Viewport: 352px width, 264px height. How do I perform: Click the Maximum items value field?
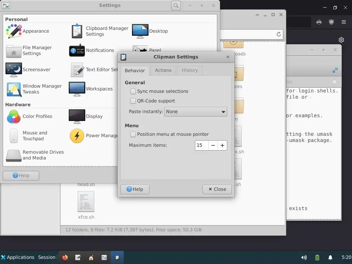click(x=201, y=145)
